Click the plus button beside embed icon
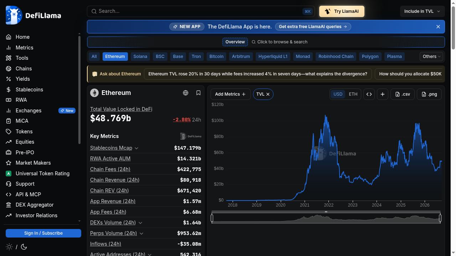This screenshot has width=456, height=256. 383,94
